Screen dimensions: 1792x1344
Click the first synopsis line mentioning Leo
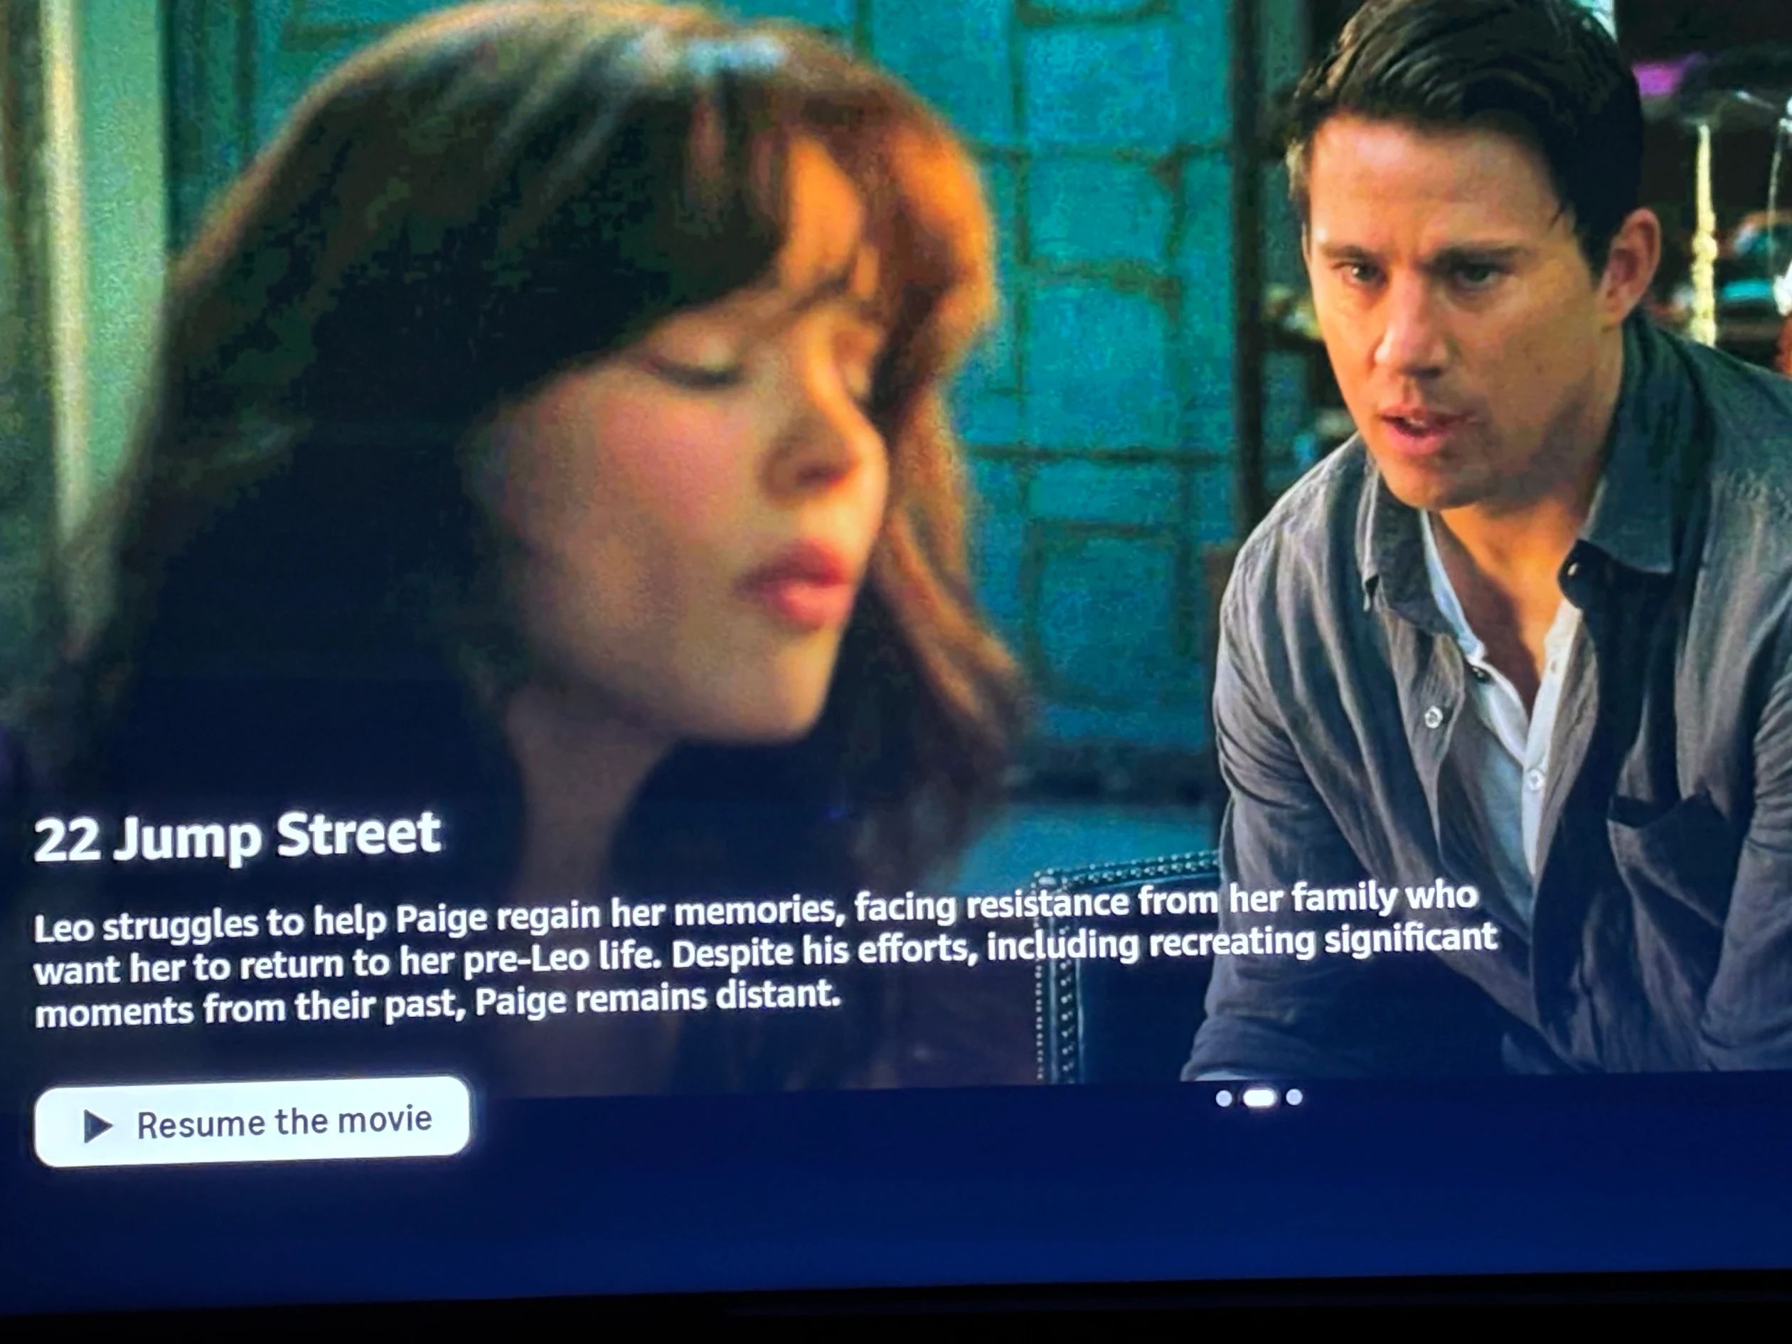(x=757, y=912)
